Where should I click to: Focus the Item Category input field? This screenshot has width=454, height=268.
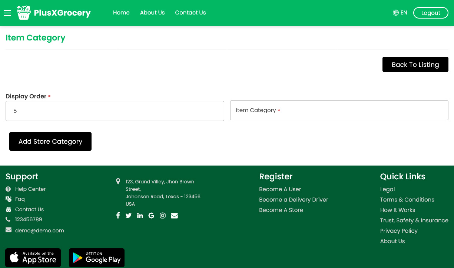tap(339, 110)
